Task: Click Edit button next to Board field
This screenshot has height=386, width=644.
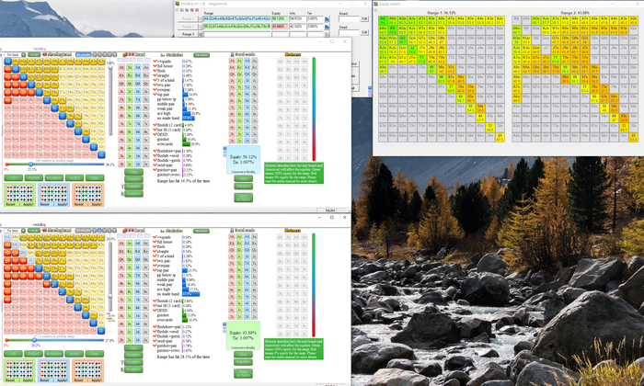Action: click(364, 19)
